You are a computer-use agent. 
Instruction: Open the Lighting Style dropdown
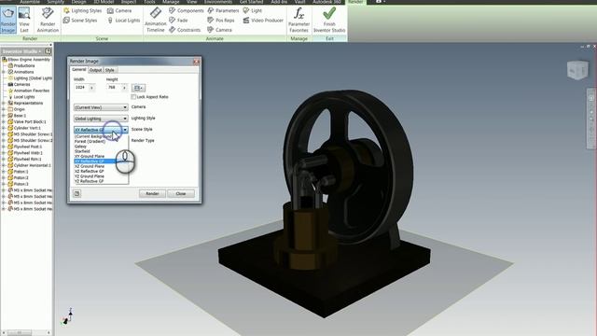click(x=101, y=119)
